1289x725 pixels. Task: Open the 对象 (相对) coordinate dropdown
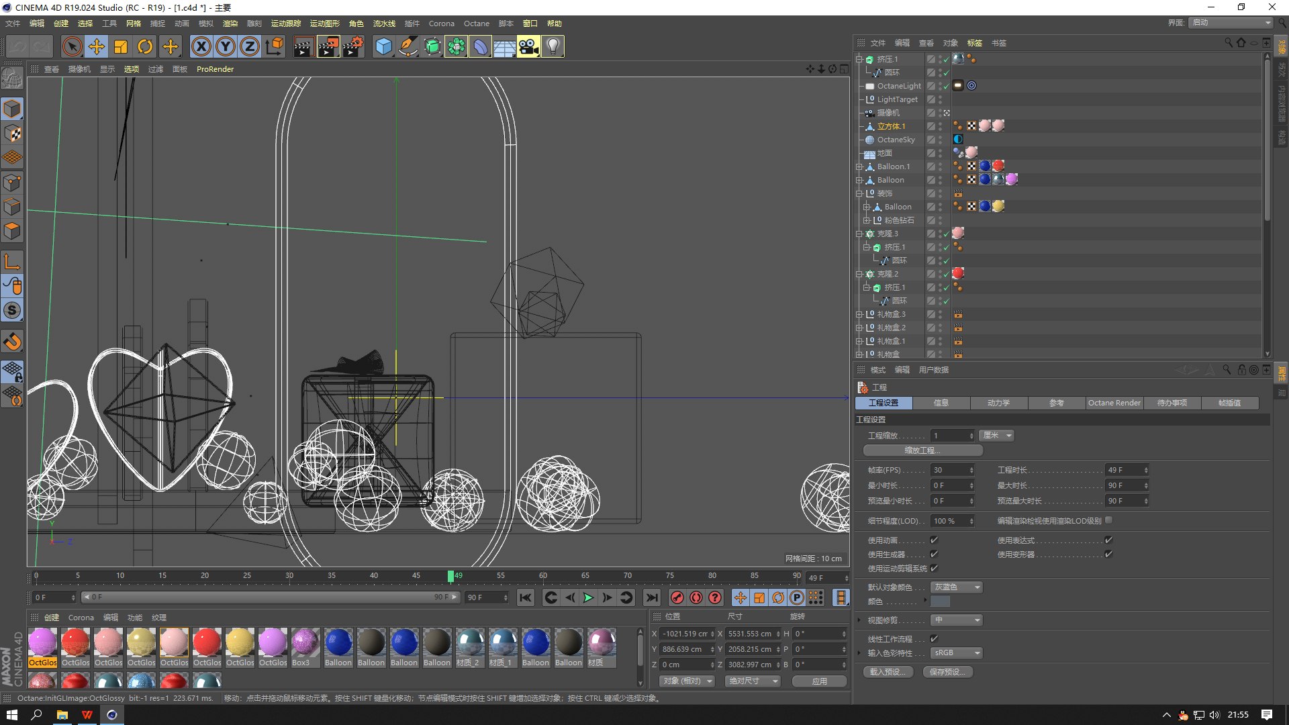(687, 681)
